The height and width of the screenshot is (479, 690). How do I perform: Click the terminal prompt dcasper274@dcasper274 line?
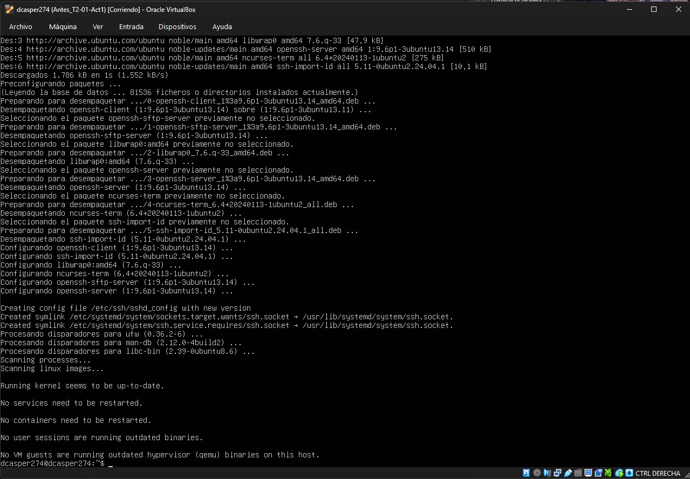[x=52, y=463]
